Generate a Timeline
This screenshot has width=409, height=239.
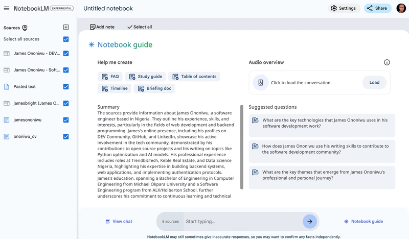(x=114, y=88)
